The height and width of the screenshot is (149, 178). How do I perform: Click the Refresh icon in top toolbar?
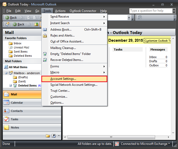(x=35, y=18)
